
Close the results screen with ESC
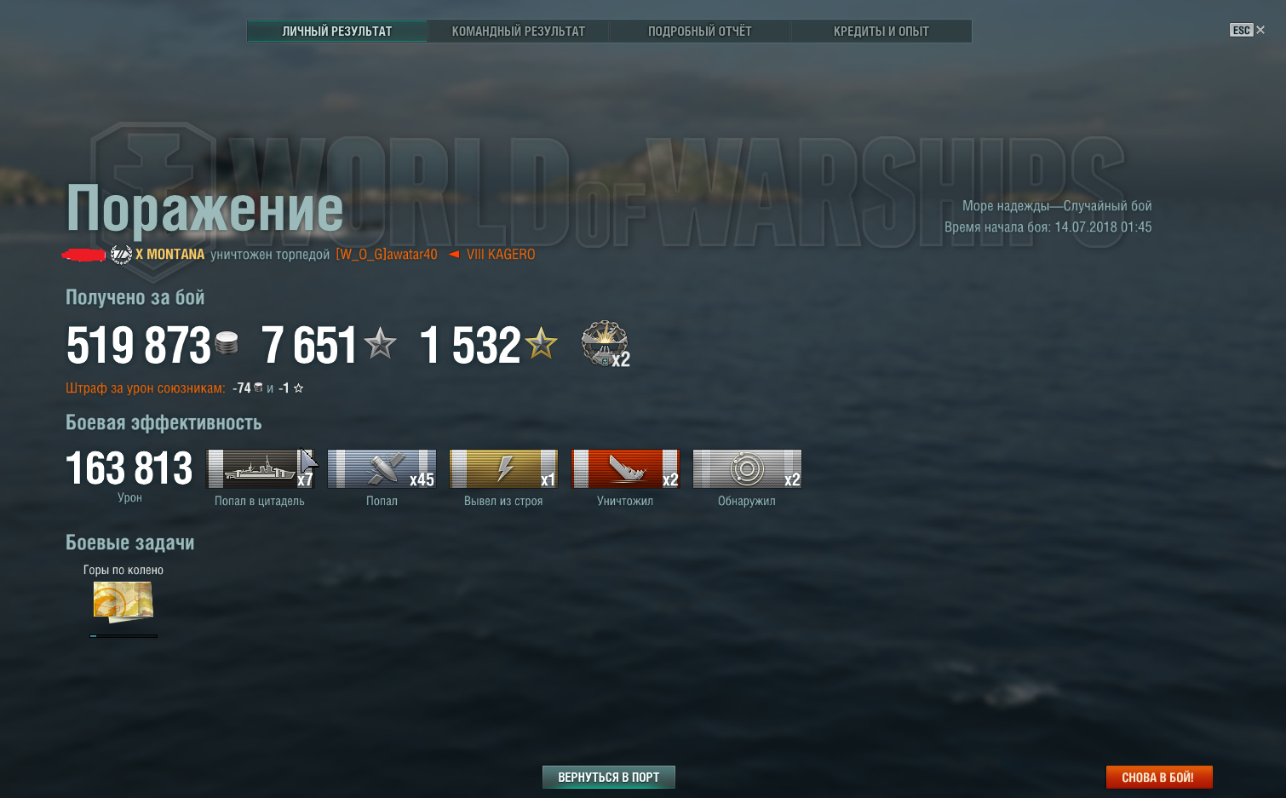[x=1247, y=30]
